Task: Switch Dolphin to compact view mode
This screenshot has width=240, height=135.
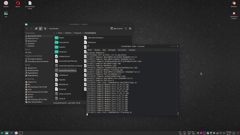Action: point(40,28)
